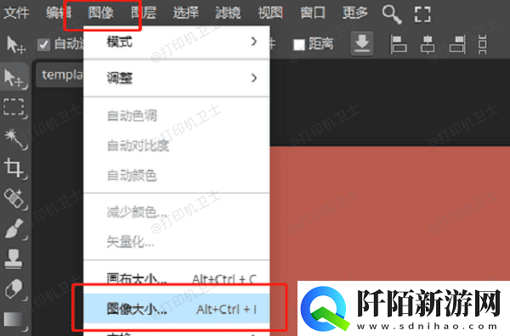Click the red canvas area
510x336 pixels.
(390, 213)
